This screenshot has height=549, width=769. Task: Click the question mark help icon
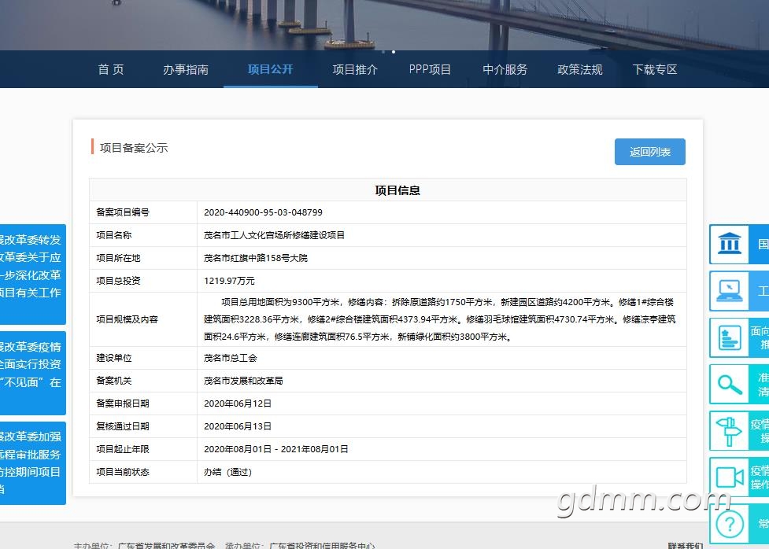point(730,524)
